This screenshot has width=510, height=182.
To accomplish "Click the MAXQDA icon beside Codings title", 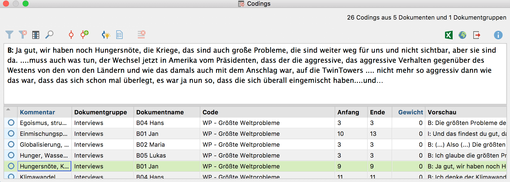I will (x=241, y=4).
